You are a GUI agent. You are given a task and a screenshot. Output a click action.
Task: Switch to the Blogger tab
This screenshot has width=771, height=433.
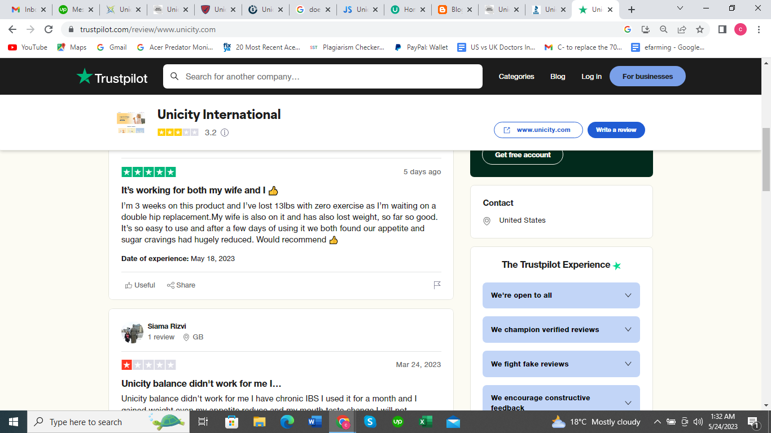click(455, 10)
